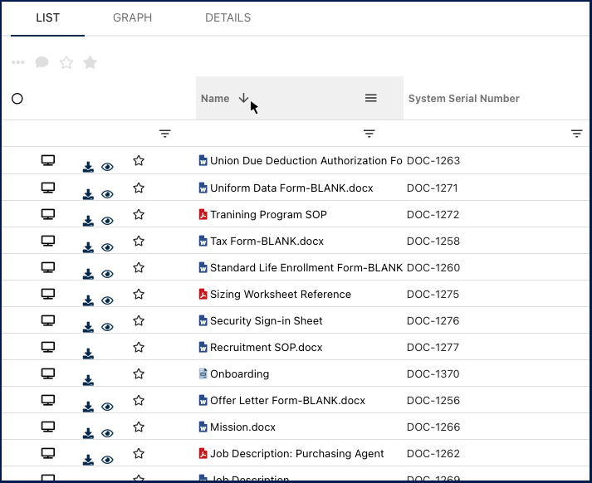This screenshot has width=592, height=483.
Task: Star the Recruitment SOP.docx document
Action: (139, 347)
